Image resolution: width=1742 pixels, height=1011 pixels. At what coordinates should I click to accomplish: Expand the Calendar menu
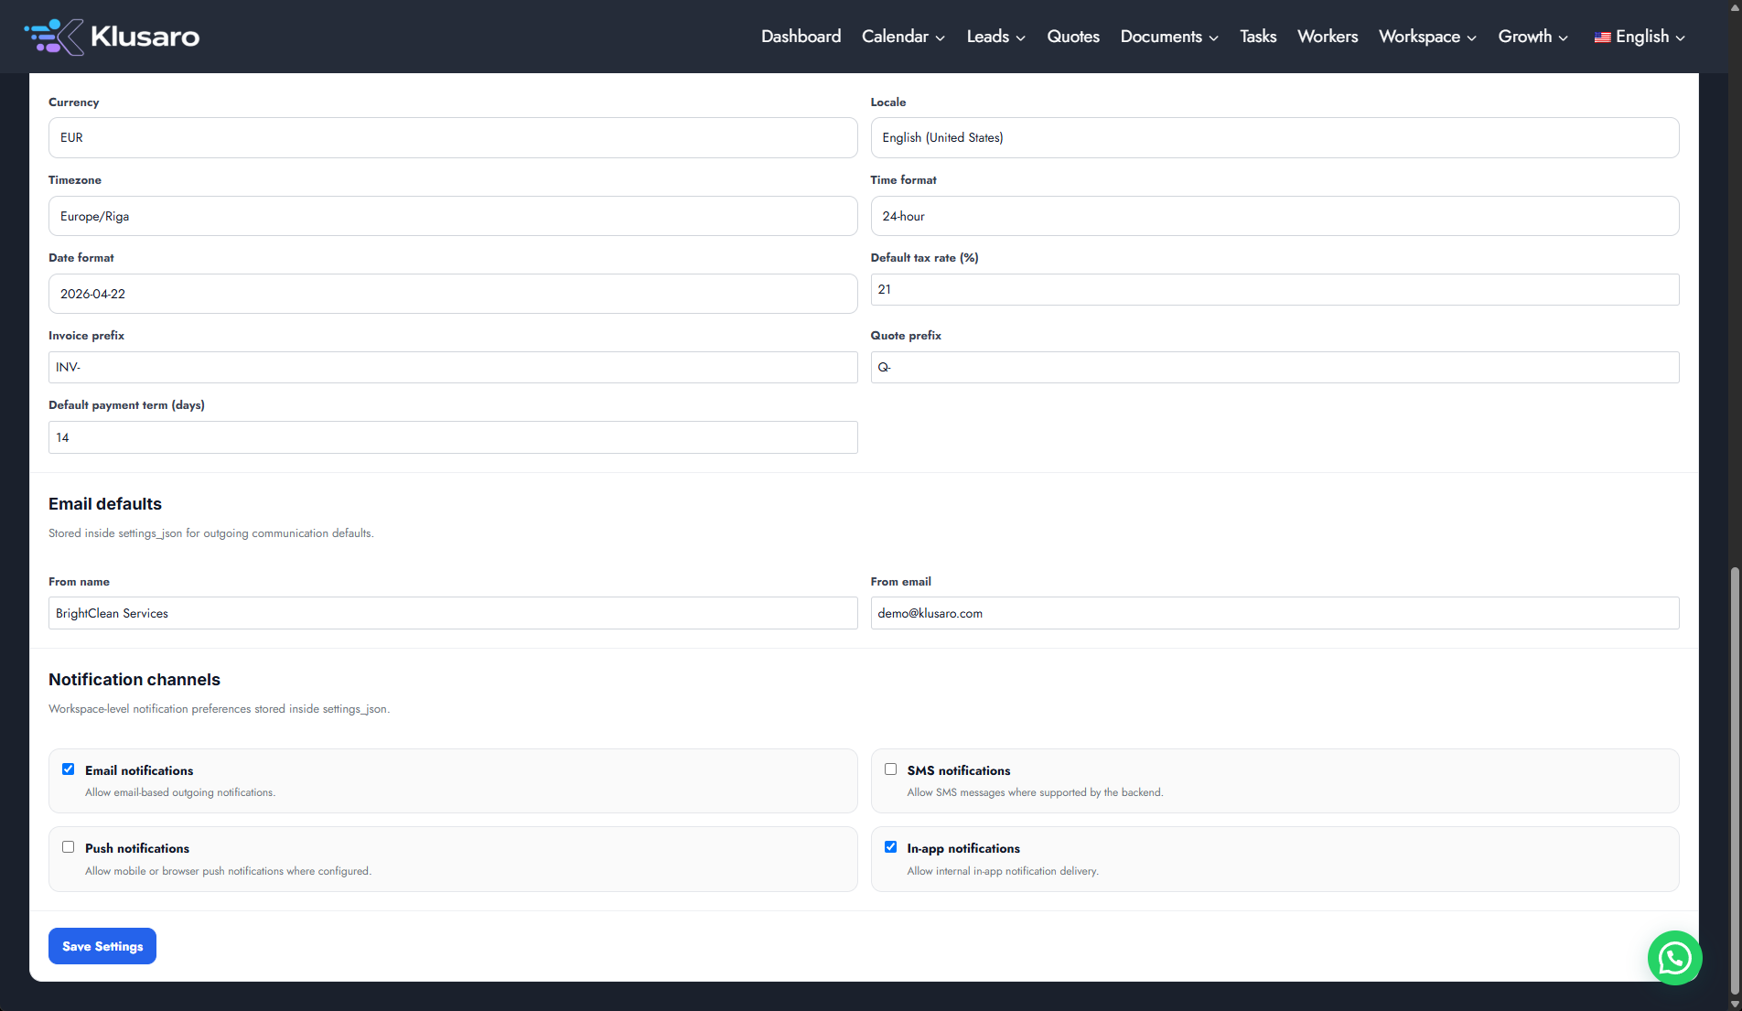903,37
